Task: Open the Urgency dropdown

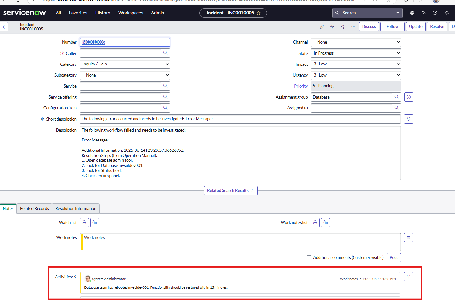Action: pyautogui.click(x=356, y=75)
